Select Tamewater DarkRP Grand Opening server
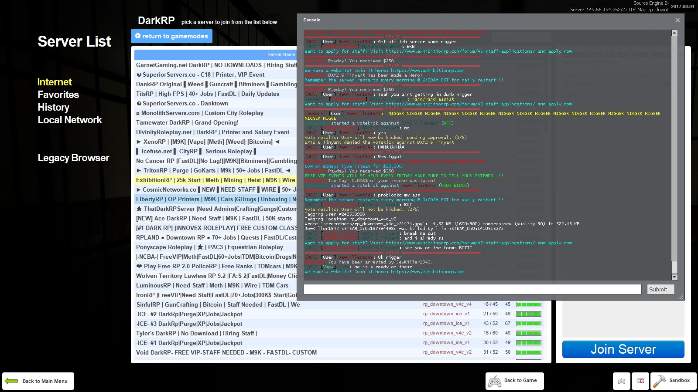The height and width of the screenshot is (392, 698). (216, 122)
